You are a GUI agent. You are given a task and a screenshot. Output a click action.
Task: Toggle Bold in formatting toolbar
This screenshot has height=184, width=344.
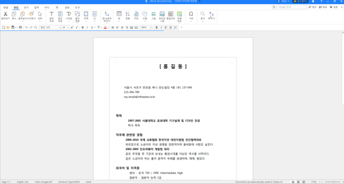83,27
